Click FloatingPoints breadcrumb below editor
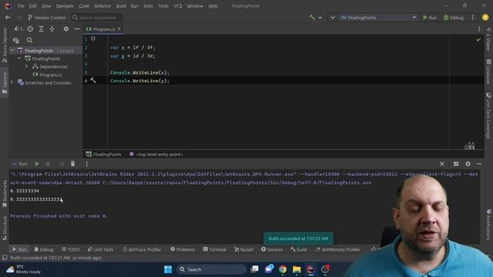The width and height of the screenshot is (493, 277). (104, 154)
